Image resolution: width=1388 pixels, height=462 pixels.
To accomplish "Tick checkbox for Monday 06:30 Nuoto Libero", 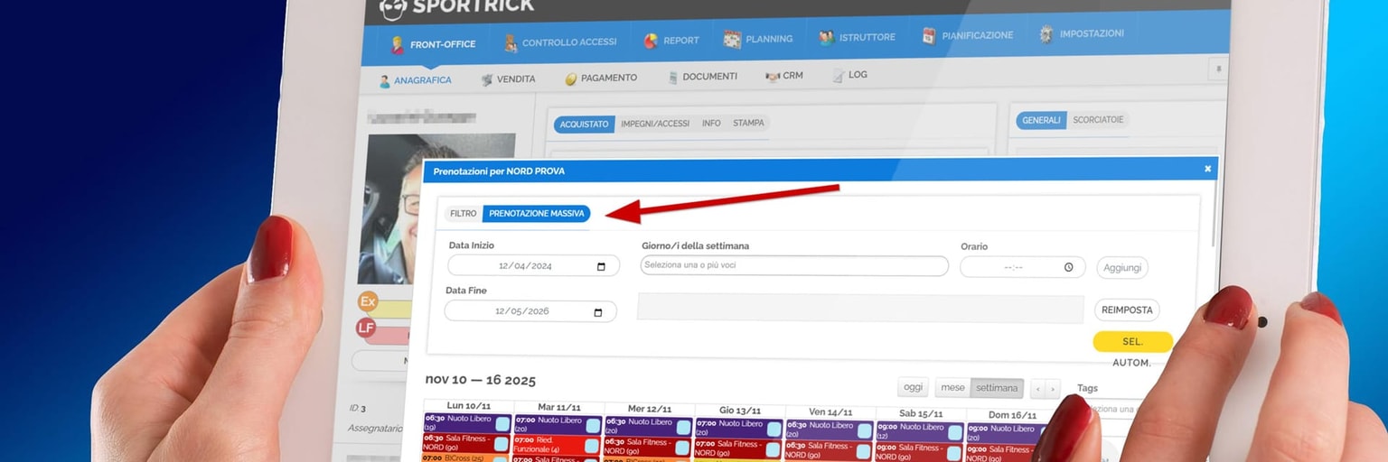I will (x=502, y=423).
